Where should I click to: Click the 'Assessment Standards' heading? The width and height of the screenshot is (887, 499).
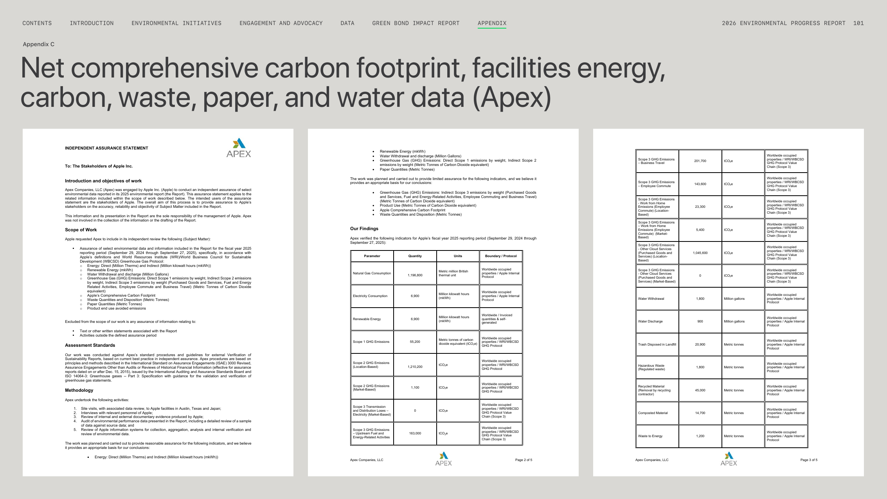coord(90,345)
